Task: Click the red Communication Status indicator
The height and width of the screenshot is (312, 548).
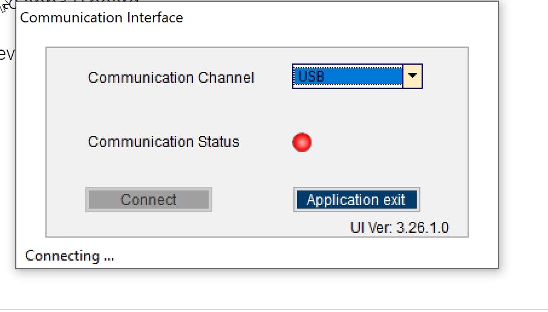Action: (302, 143)
